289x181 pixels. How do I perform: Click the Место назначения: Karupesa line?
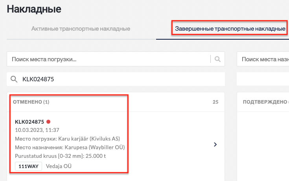70,148
